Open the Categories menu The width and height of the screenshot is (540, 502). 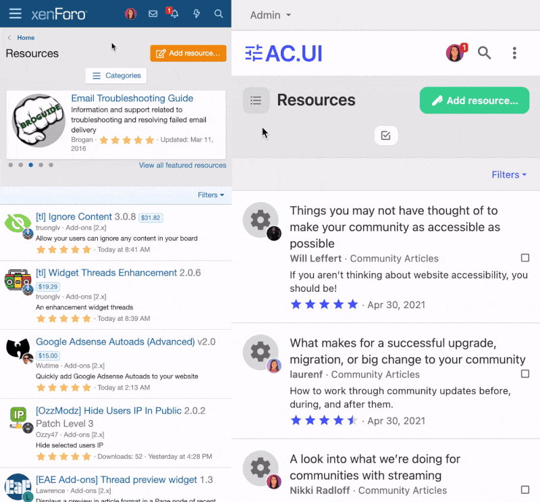tap(116, 76)
